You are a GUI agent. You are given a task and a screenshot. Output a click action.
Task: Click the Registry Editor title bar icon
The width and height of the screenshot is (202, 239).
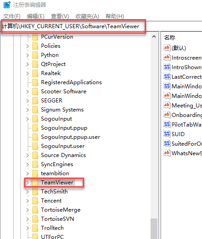coord(7,5)
